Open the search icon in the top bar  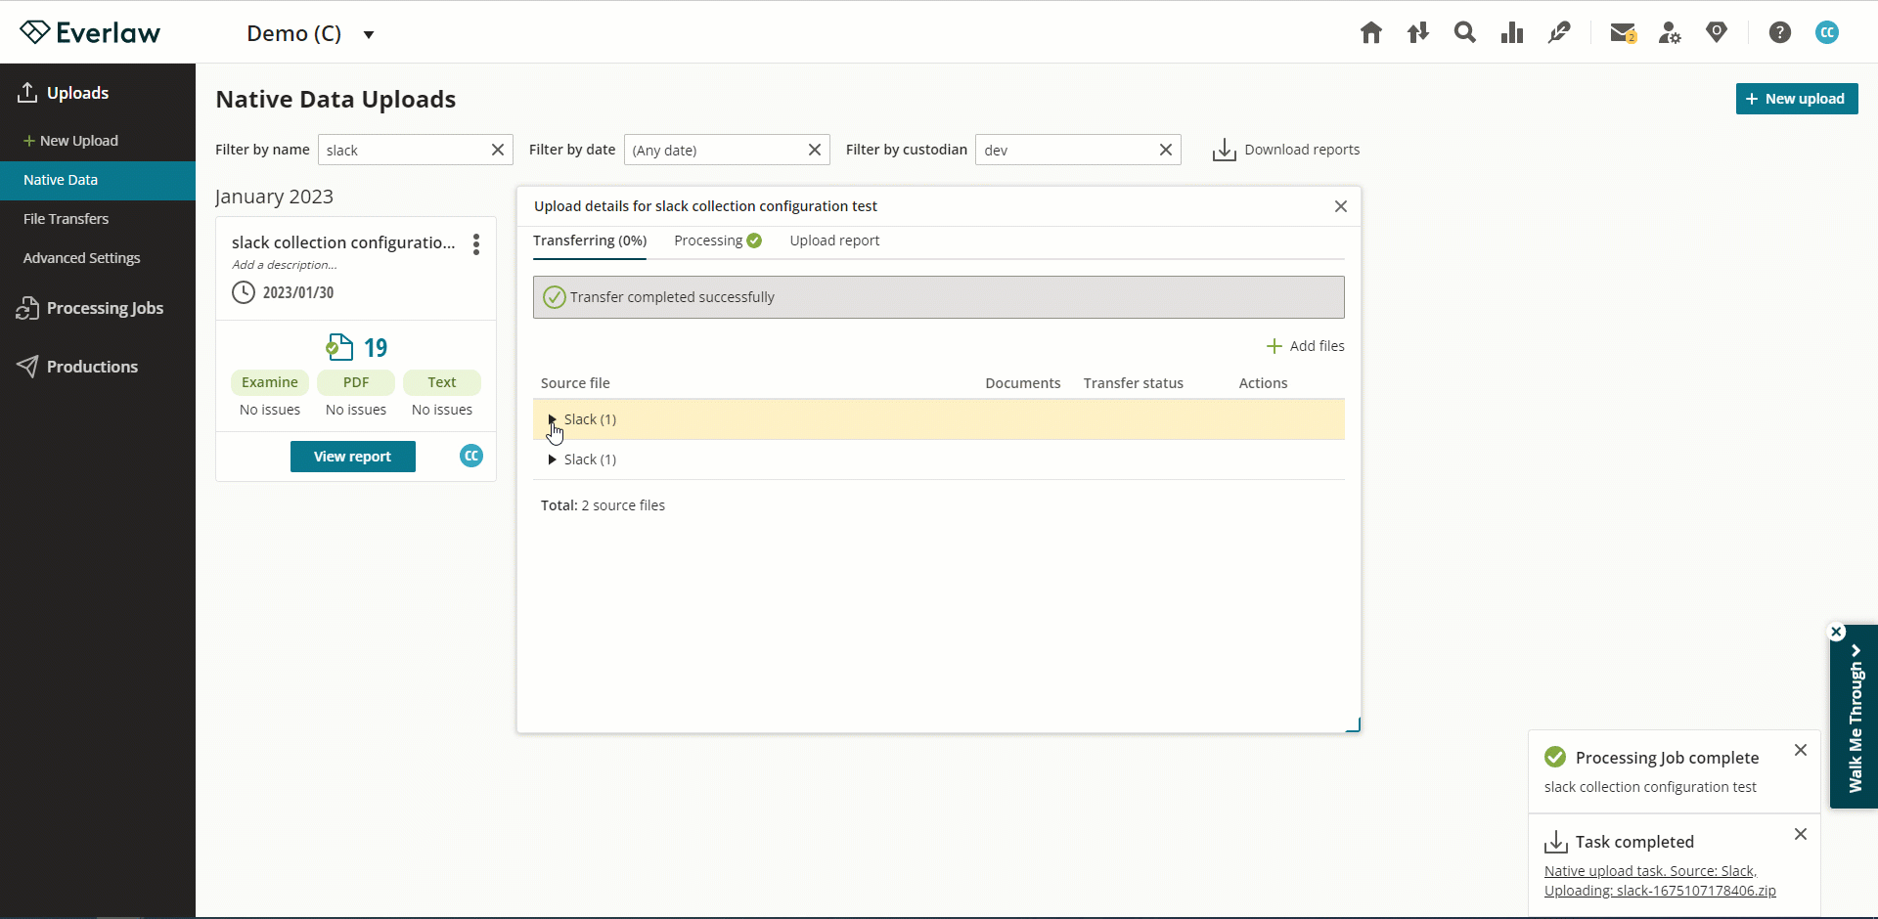pyautogui.click(x=1464, y=32)
